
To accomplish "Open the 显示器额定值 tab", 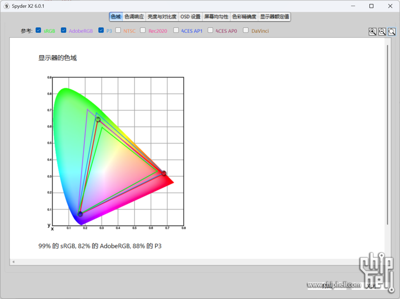I will [x=274, y=17].
